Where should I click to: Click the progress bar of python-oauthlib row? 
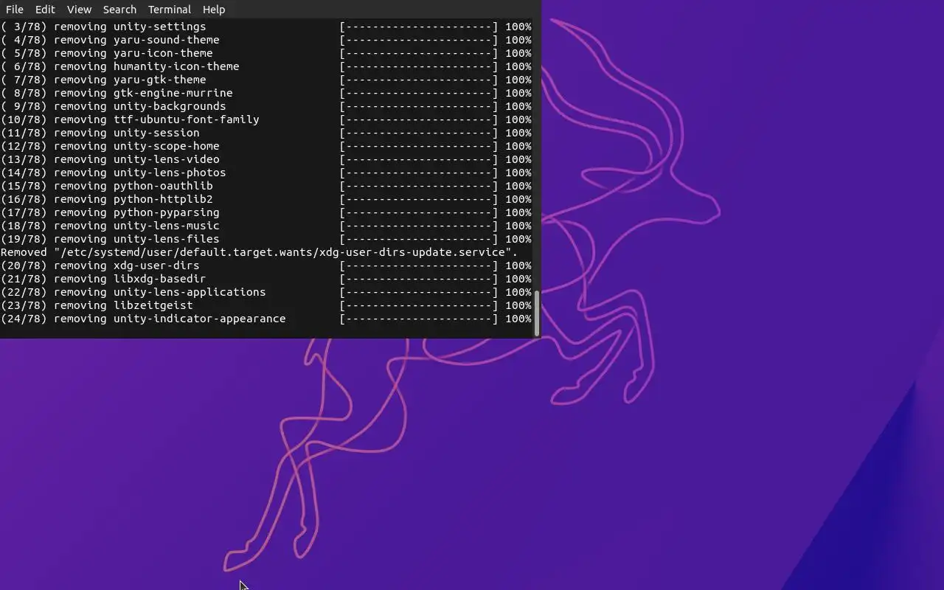[x=419, y=186]
